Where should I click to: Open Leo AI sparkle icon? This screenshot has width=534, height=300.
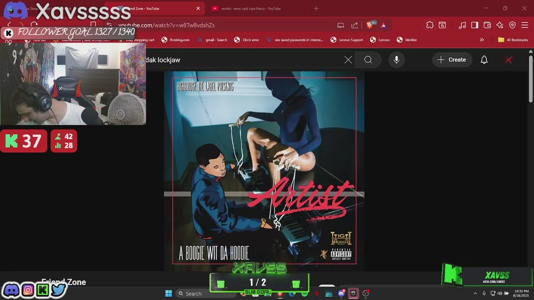click(500, 25)
